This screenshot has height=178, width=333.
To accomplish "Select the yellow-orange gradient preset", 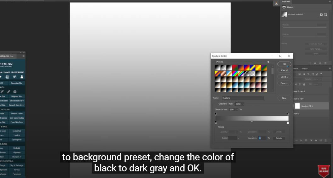I will tap(258, 68).
